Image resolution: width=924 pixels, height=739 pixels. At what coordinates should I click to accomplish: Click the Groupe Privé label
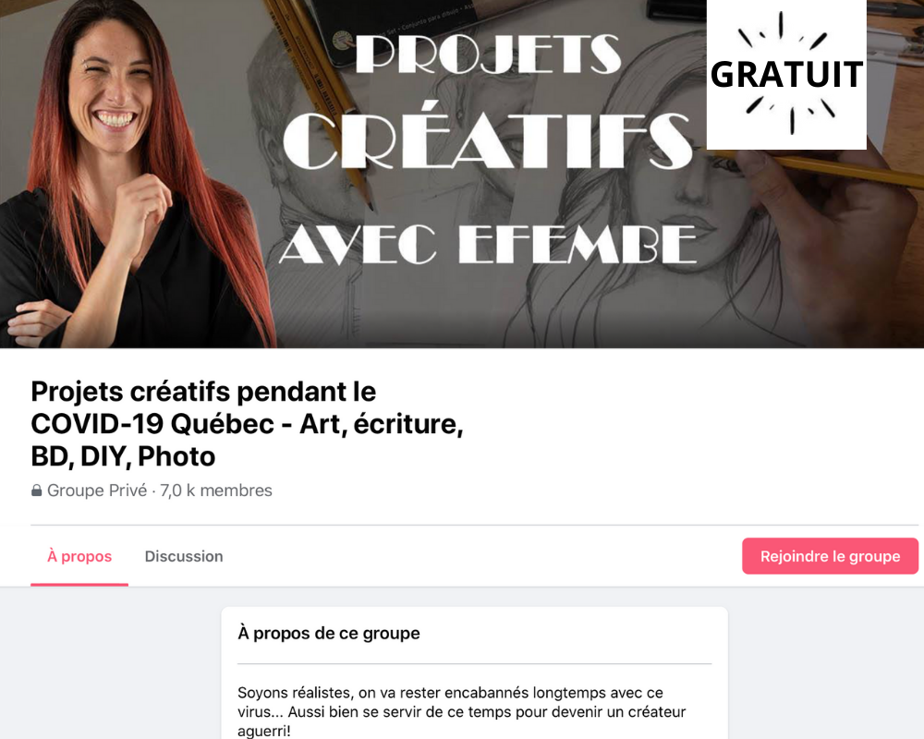click(x=97, y=491)
